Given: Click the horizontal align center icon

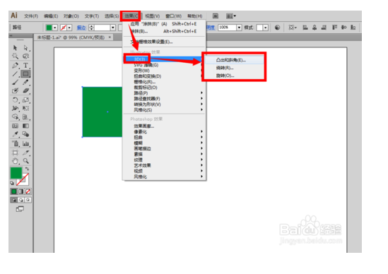Looking at the screenshot, I should pos(314,28).
